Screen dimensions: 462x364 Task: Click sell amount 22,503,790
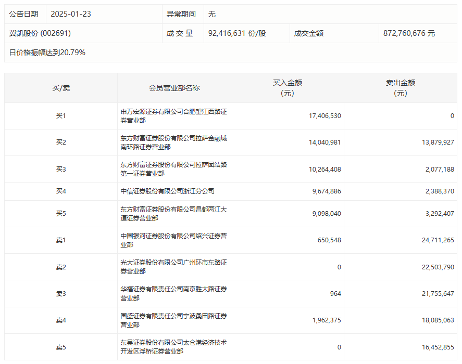point(438,267)
